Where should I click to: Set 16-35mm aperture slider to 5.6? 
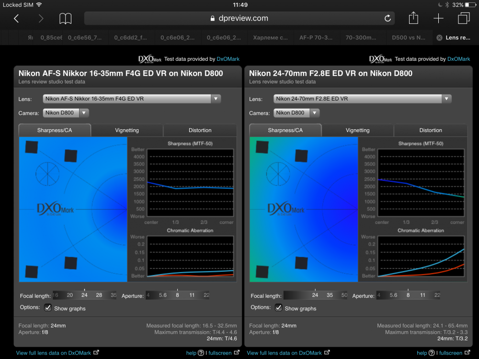point(163,295)
